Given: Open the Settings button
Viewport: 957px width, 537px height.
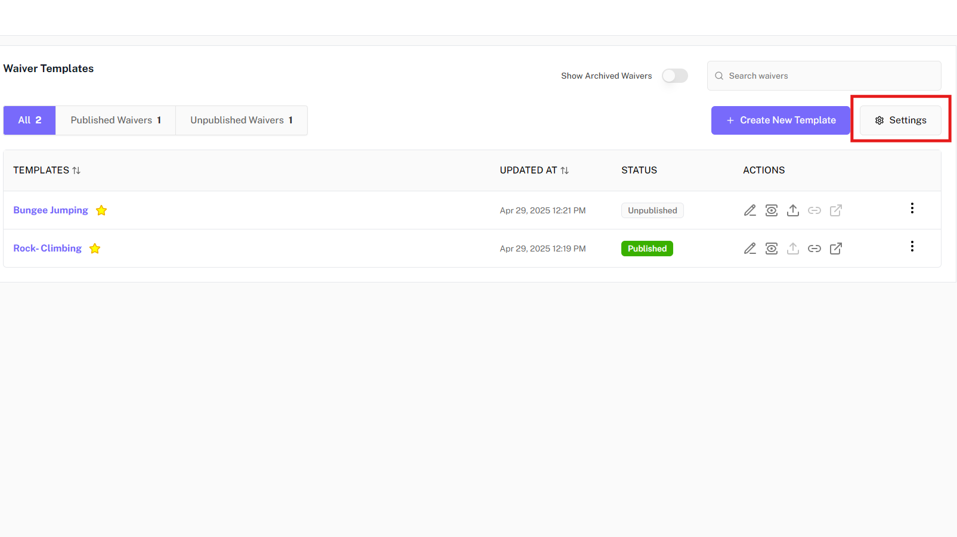Looking at the screenshot, I should point(900,120).
